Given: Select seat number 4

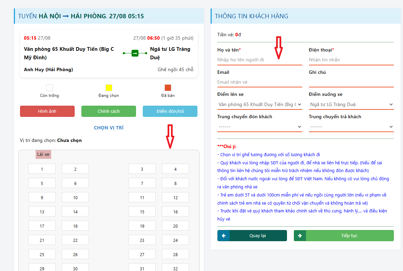Looking at the screenshot, I should [175, 169].
